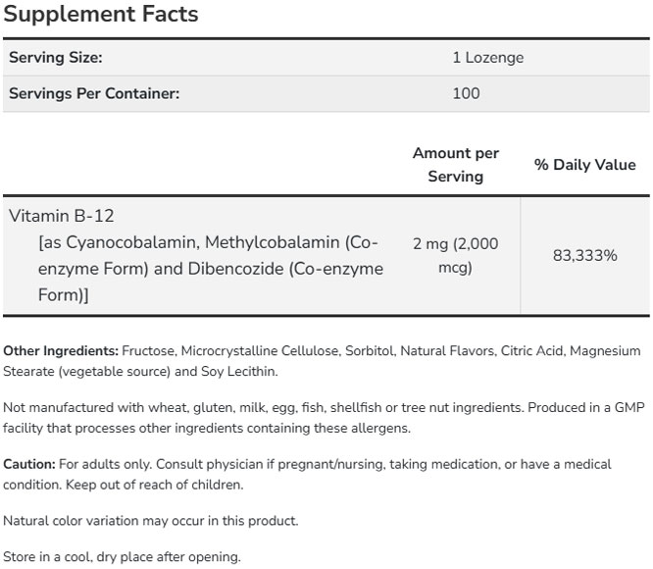Click the Other Ingredients bold label

pos(61,351)
